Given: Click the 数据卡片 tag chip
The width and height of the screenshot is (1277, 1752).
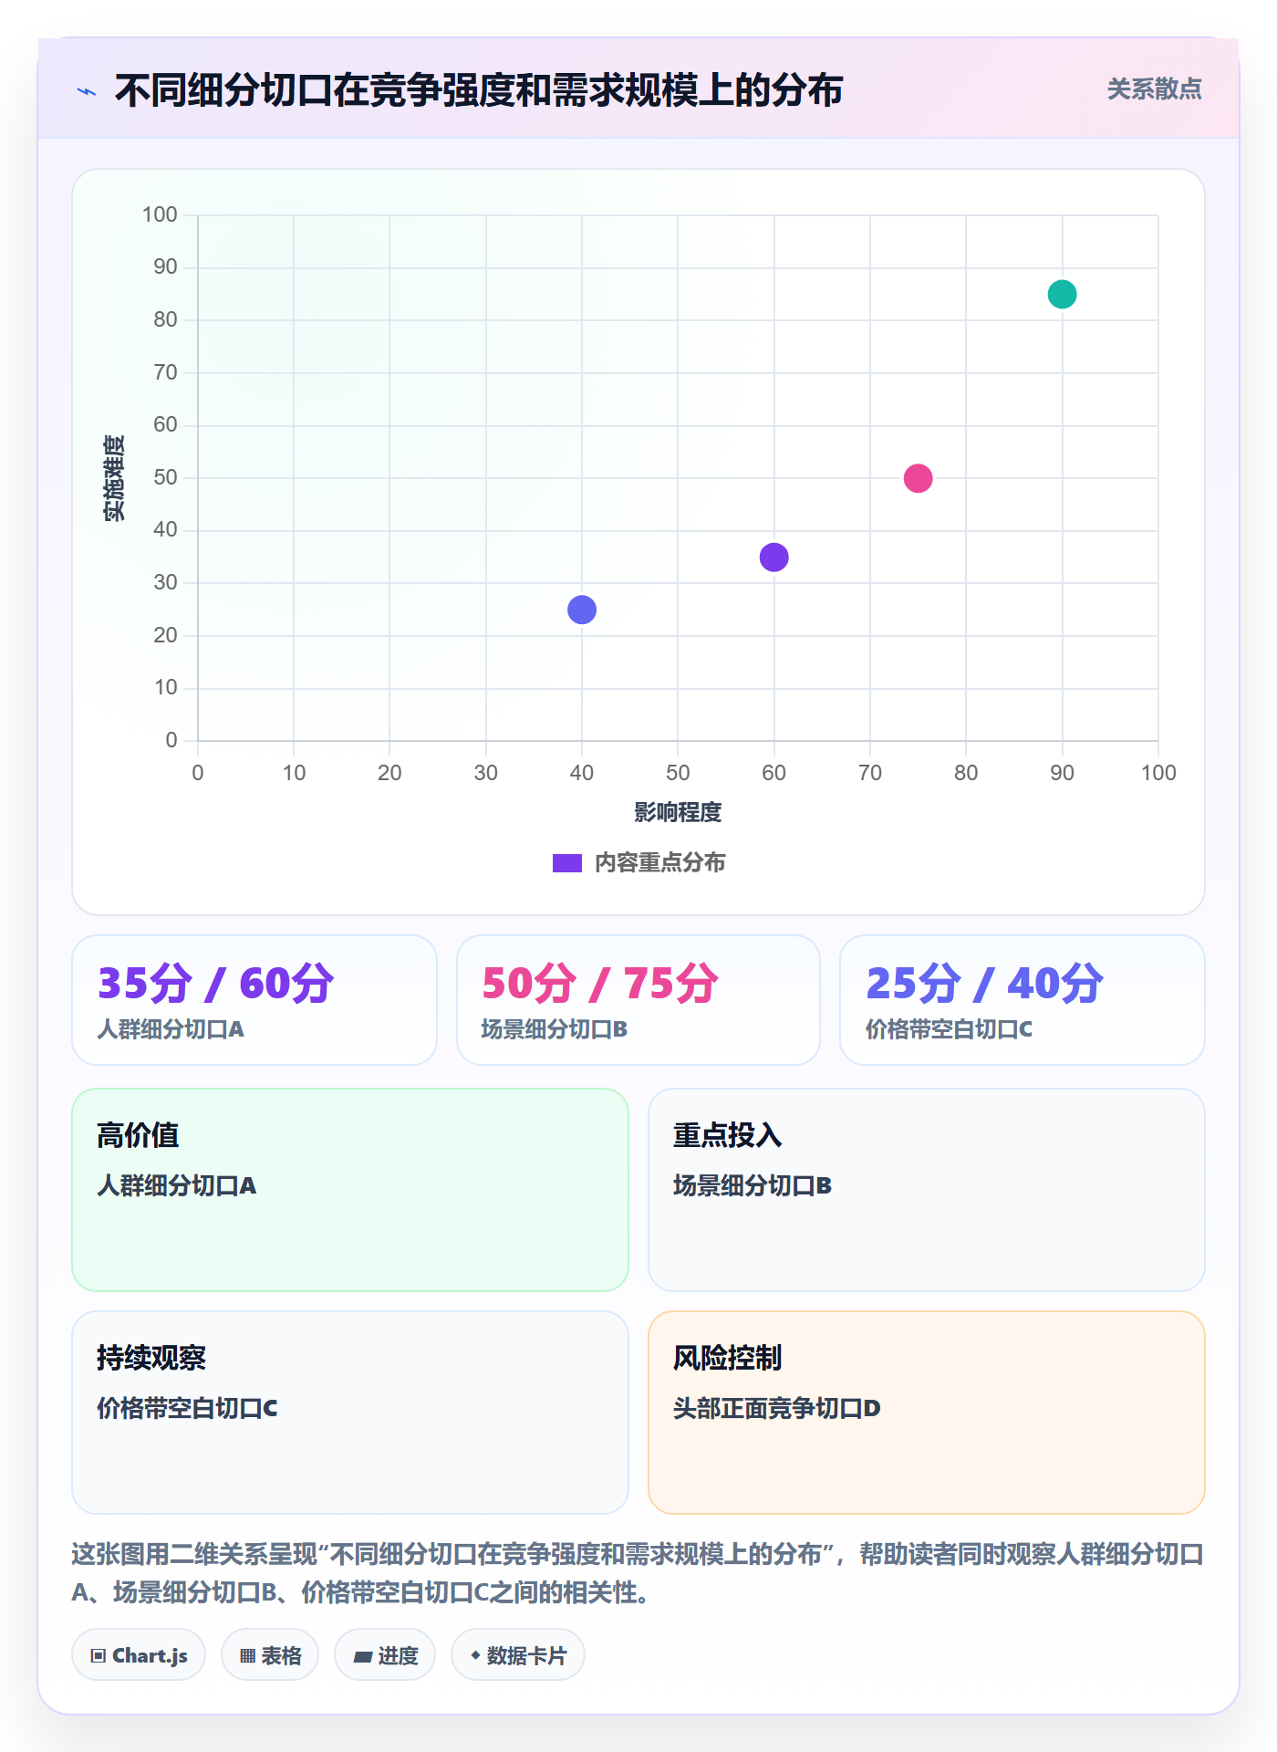Looking at the screenshot, I should click(x=518, y=1655).
